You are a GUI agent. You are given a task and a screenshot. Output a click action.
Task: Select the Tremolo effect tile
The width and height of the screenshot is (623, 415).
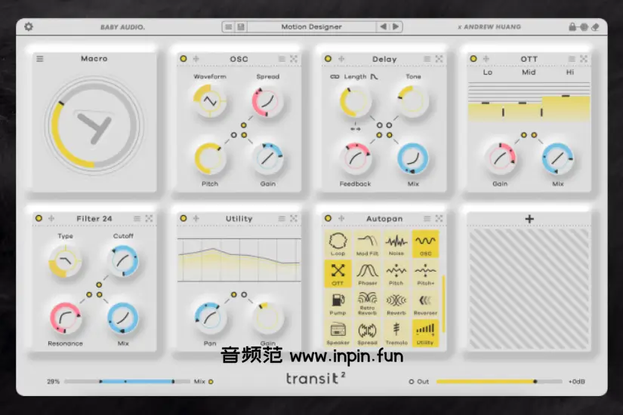396,334
